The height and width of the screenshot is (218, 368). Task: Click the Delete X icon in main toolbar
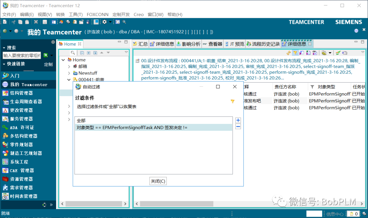point(36,22)
